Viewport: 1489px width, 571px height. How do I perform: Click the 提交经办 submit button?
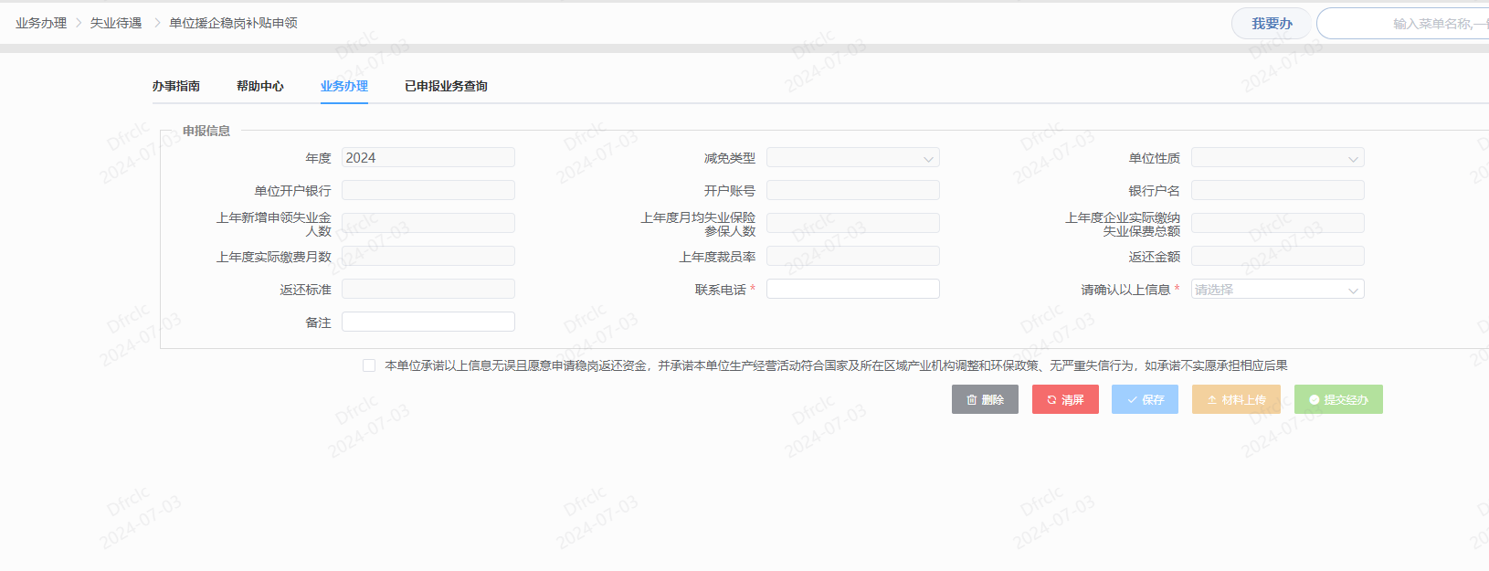pos(1338,399)
